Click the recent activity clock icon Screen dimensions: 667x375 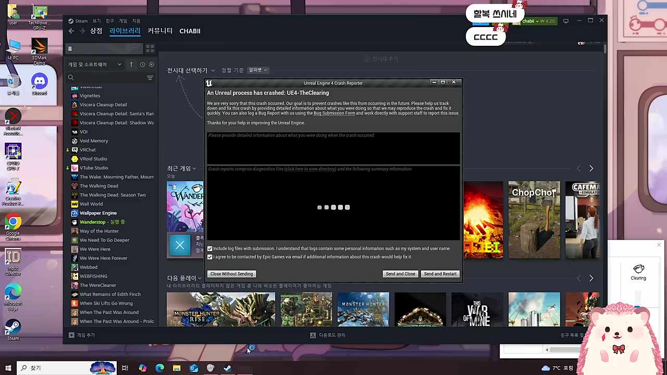[142, 64]
